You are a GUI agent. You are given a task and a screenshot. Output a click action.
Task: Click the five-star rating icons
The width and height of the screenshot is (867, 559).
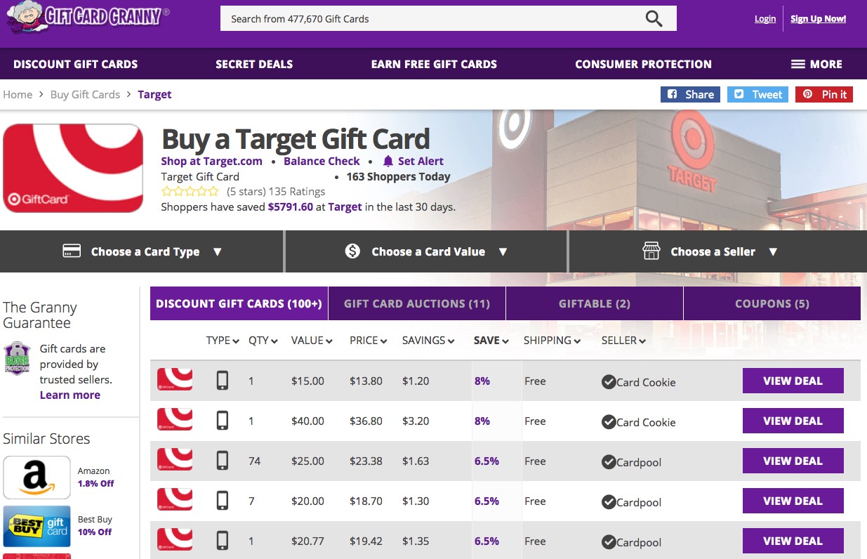coord(190,191)
